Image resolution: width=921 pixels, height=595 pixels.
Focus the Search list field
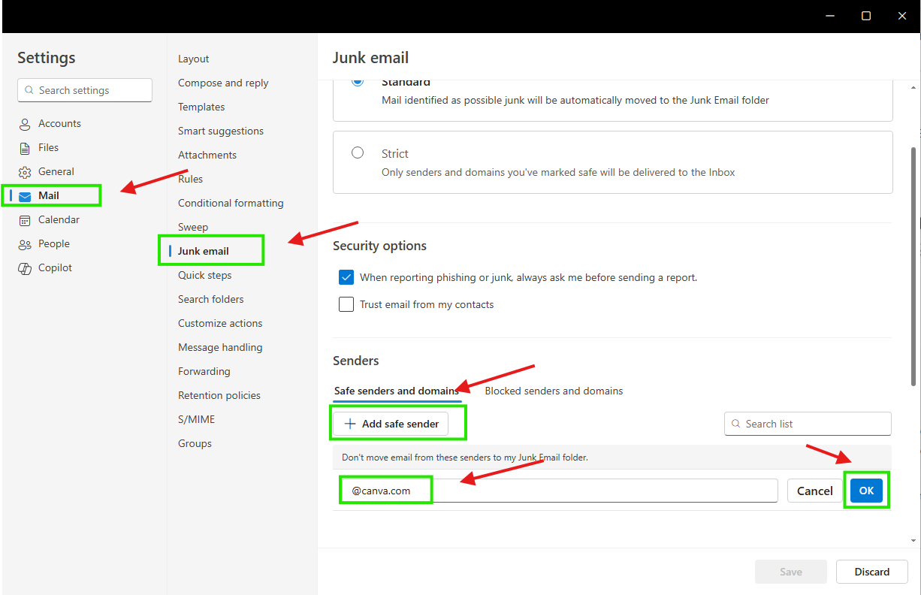coord(808,424)
